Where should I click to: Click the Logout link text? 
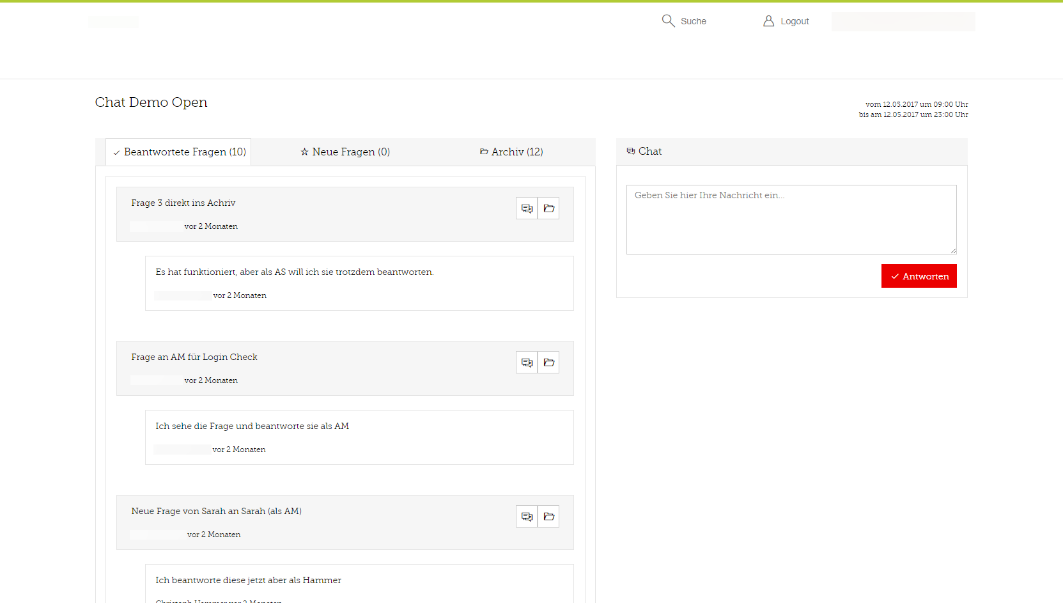(795, 22)
